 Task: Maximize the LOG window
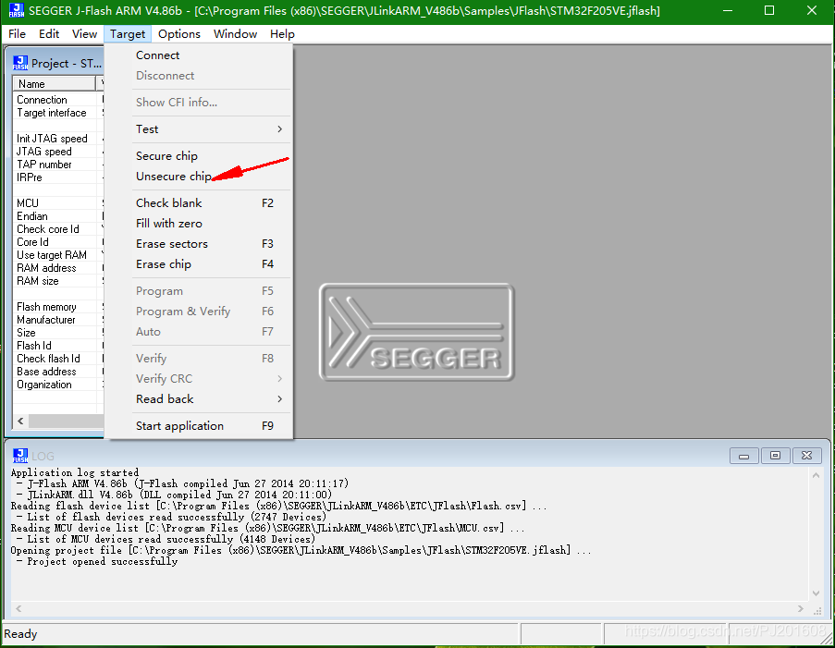(x=775, y=456)
